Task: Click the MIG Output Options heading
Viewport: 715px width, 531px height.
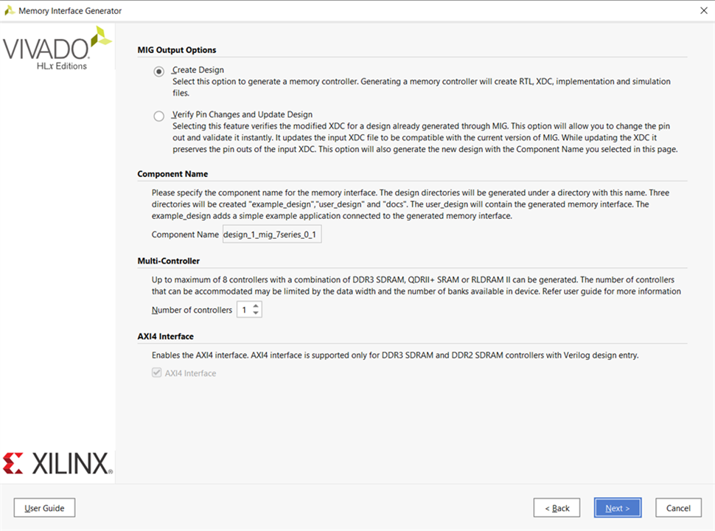Action: (177, 49)
